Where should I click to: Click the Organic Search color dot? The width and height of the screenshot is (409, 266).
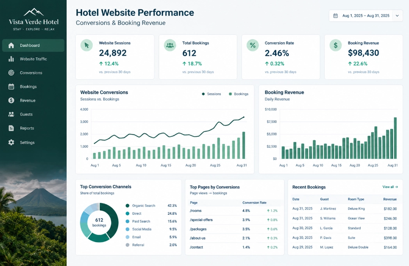(x=127, y=206)
